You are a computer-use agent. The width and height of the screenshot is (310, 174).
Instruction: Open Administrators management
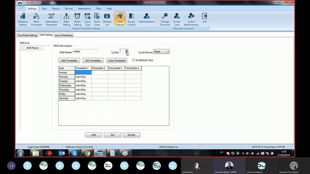146,18
